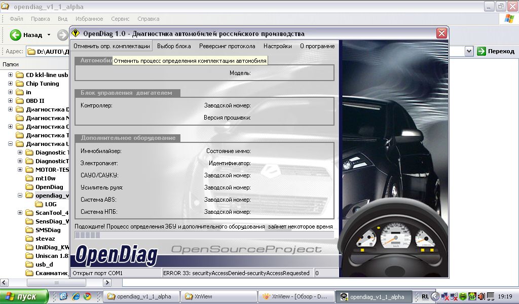The image size is (519, 304).
Task: Open the Справка menu
Action: (x=149, y=19)
